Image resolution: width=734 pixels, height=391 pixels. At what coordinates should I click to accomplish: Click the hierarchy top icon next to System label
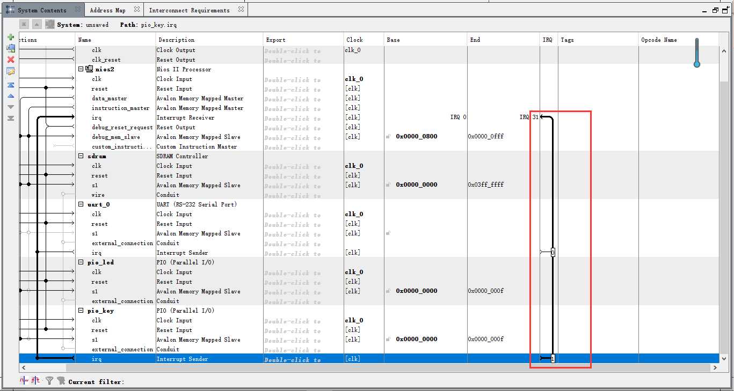(x=24, y=24)
